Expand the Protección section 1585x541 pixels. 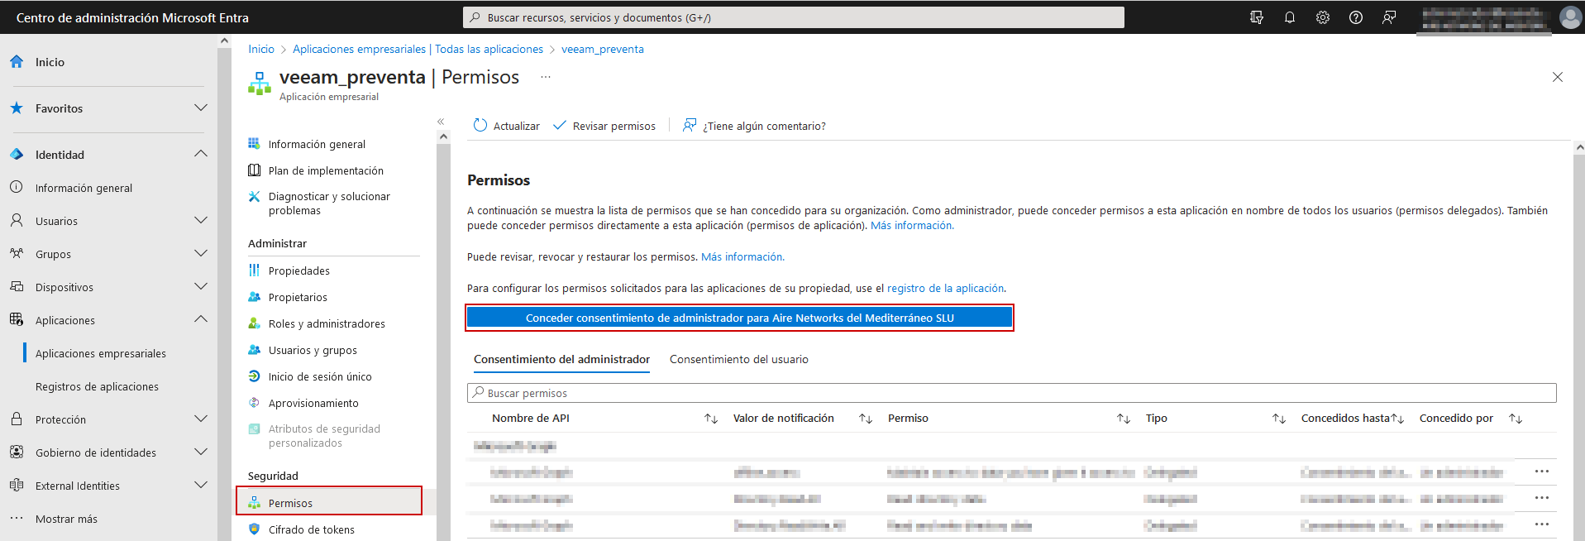pos(200,419)
